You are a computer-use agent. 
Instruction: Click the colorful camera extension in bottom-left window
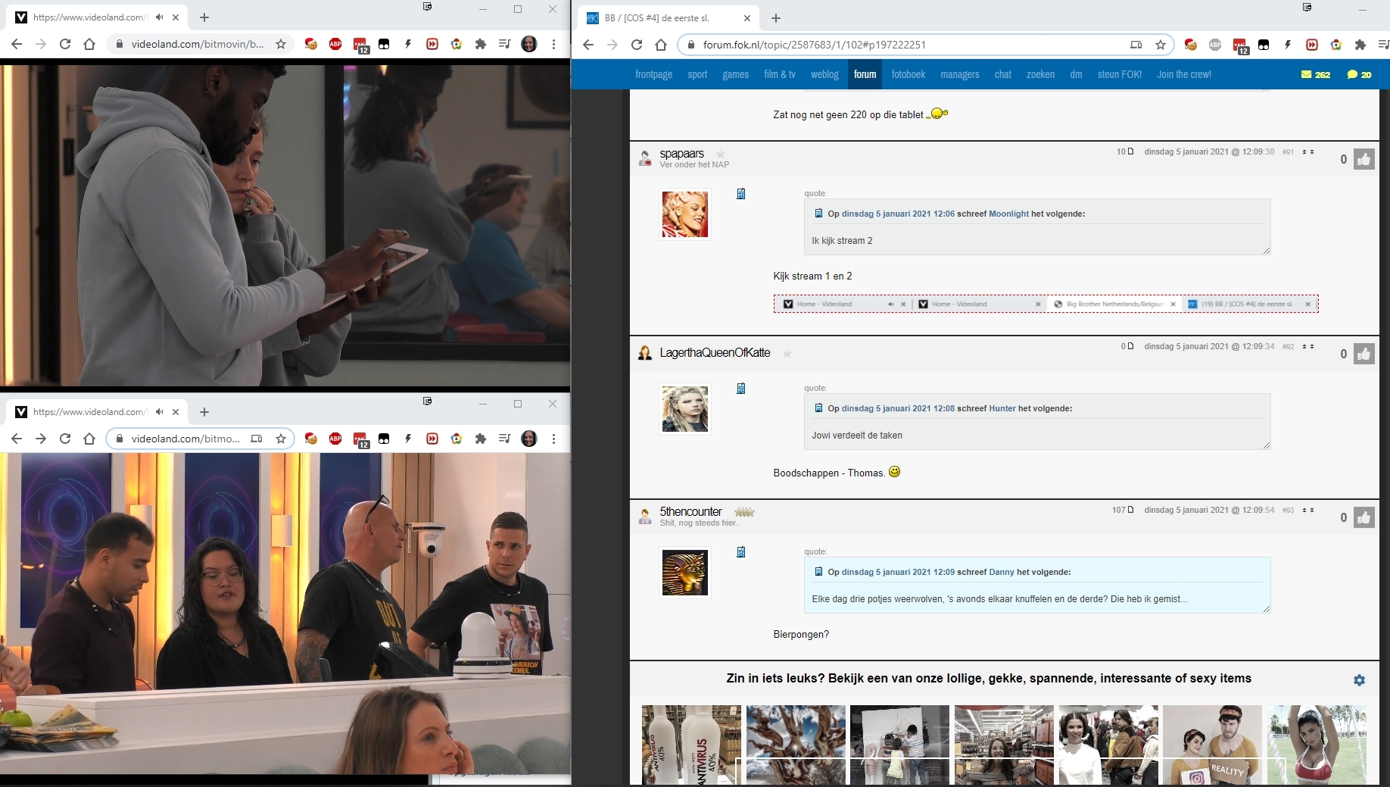[x=457, y=439]
